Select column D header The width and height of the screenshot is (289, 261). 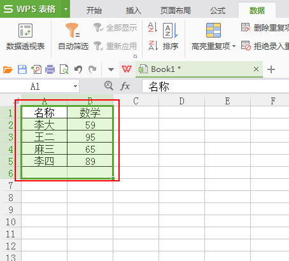click(181, 101)
